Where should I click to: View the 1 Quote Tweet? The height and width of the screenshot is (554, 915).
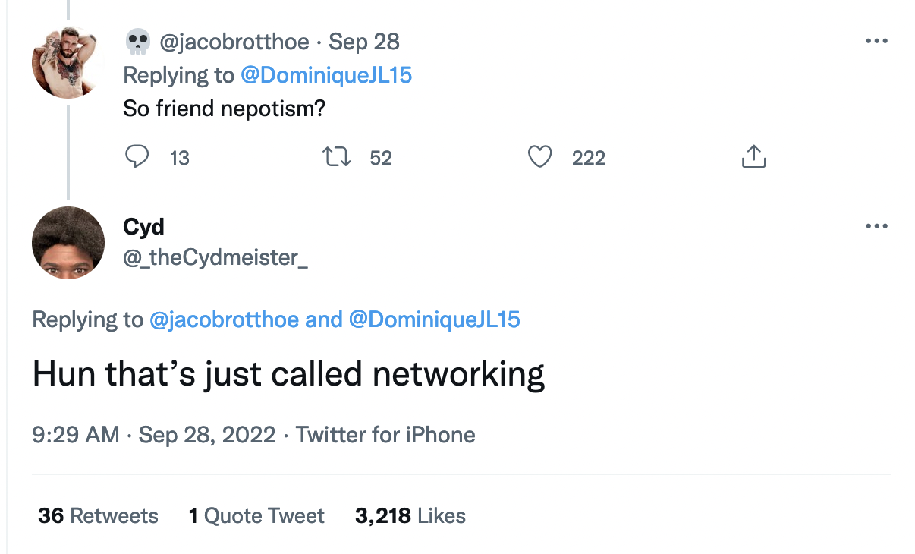point(256,516)
